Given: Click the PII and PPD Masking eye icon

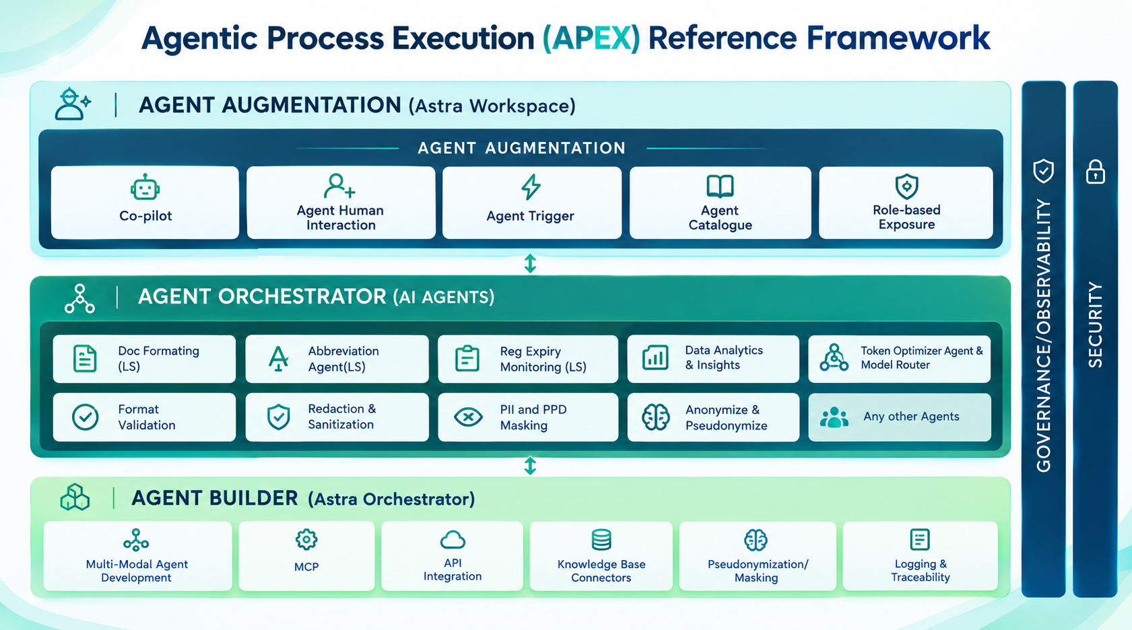Looking at the screenshot, I should point(468,417).
